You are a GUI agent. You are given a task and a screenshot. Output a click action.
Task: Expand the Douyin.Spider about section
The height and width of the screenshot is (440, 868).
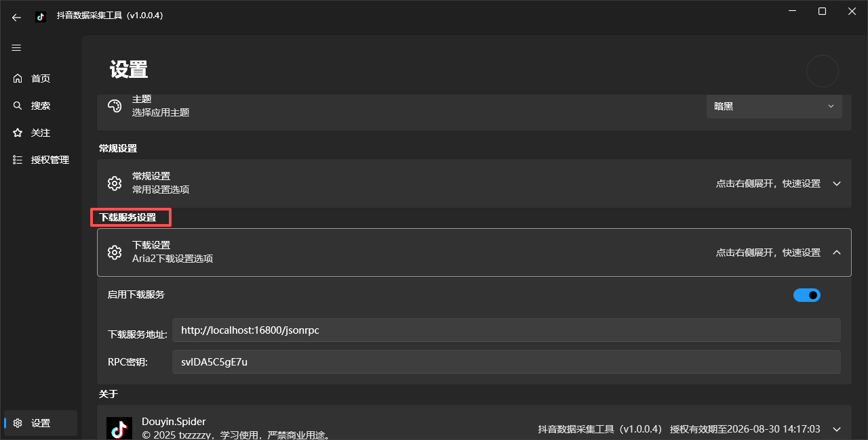pyautogui.click(x=836, y=428)
